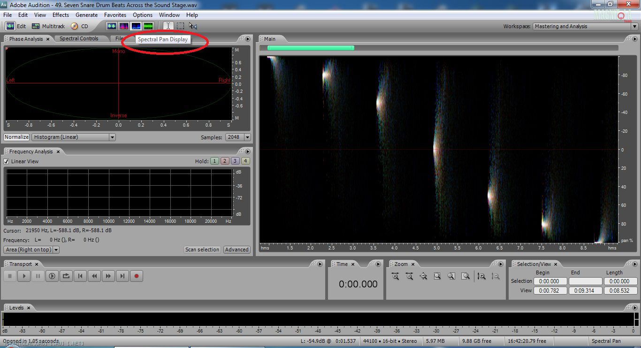Click the Fast Forward transport button
The image size is (641, 348).
pyautogui.click(x=108, y=276)
